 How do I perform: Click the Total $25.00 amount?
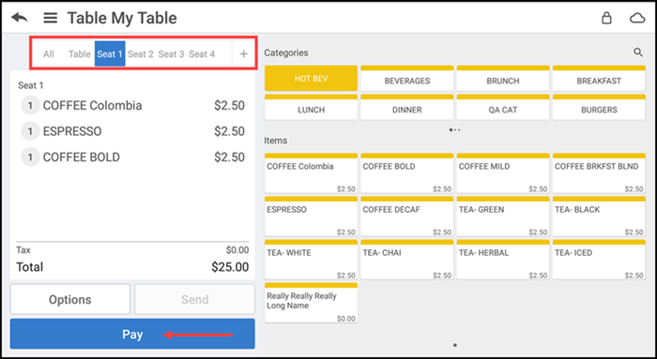pyautogui.click(x=230, y=267)
